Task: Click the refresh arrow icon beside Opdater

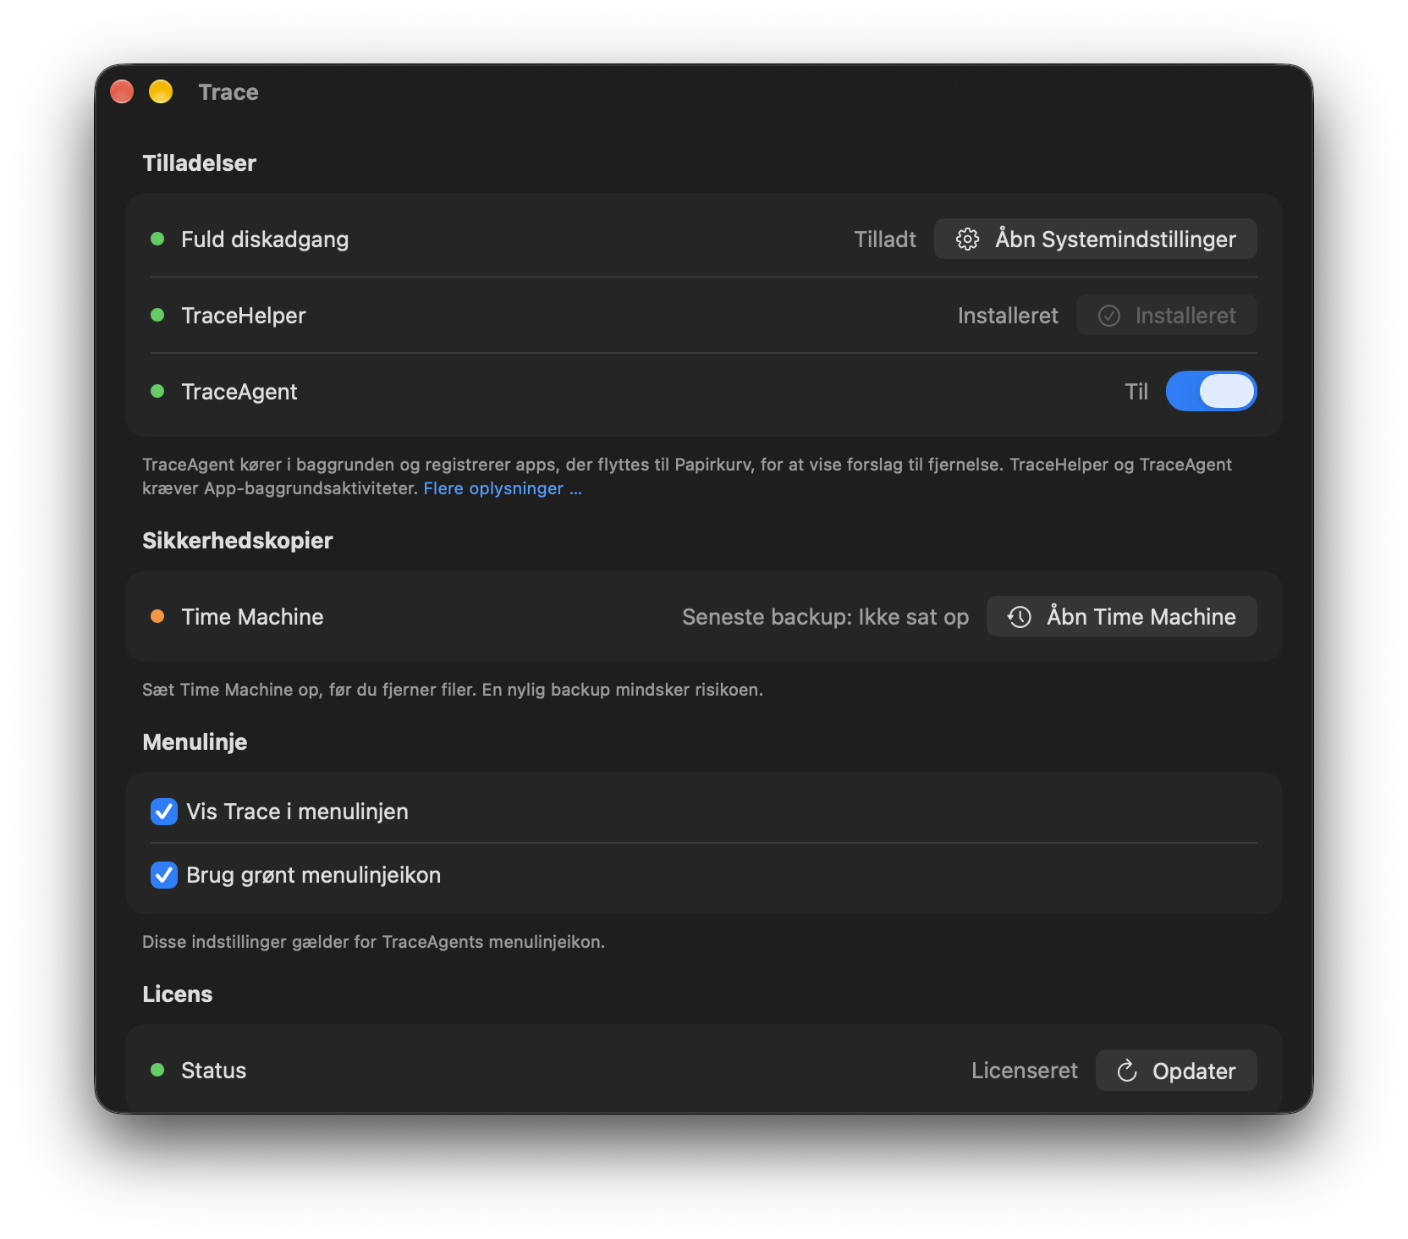Action: (1127, 1071)
